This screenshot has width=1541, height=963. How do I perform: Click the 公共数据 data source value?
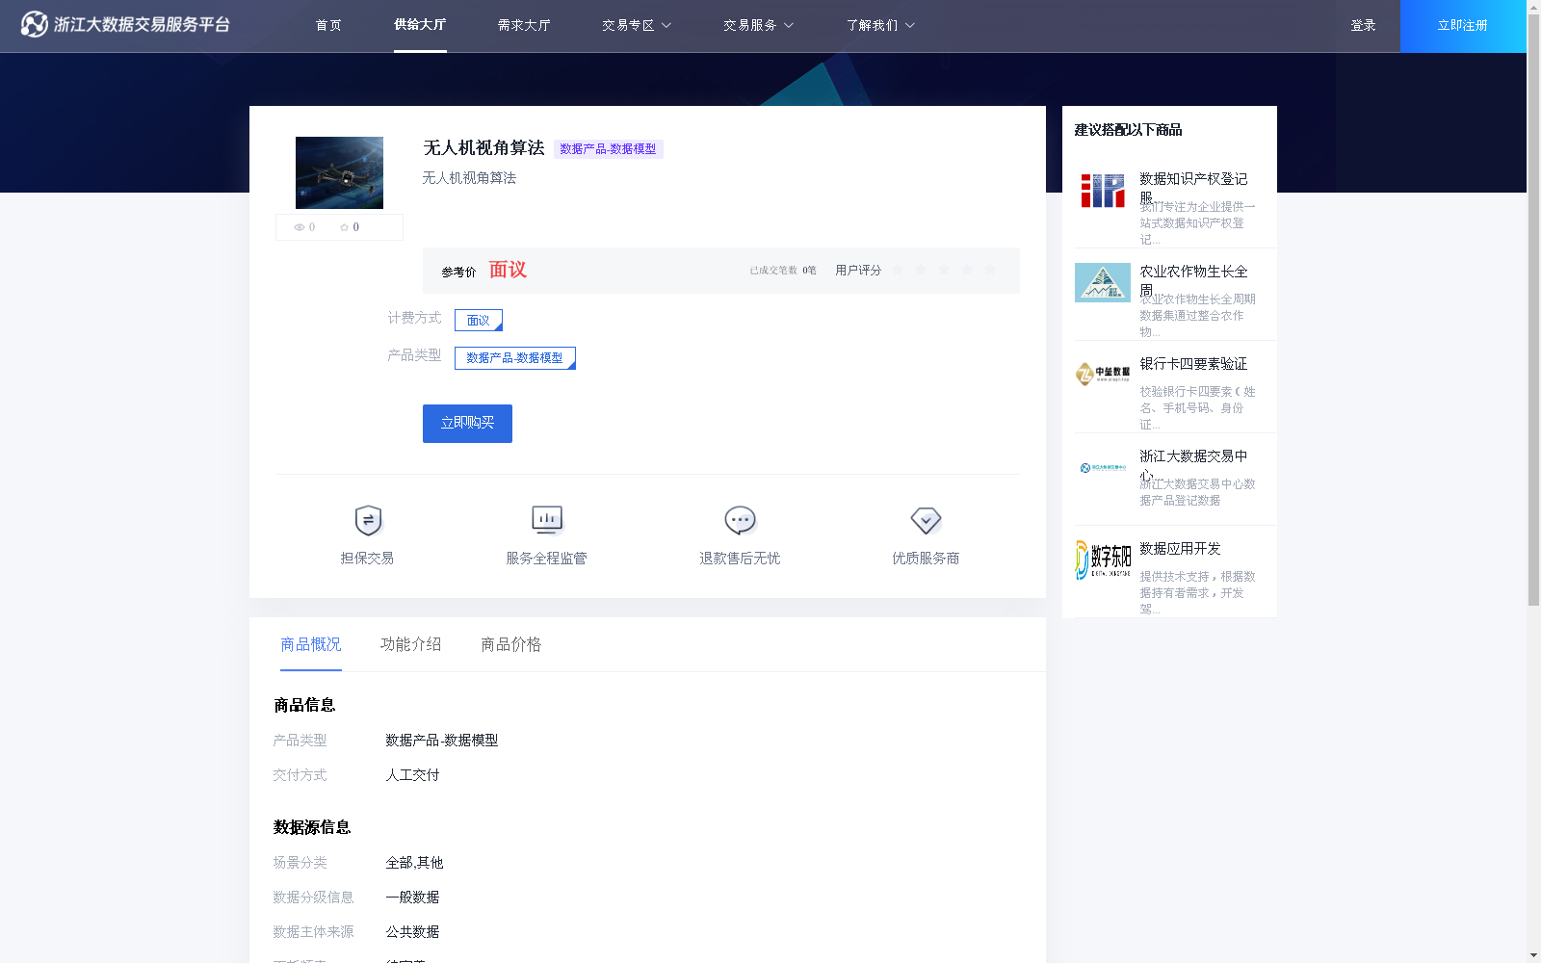(413, 932)
